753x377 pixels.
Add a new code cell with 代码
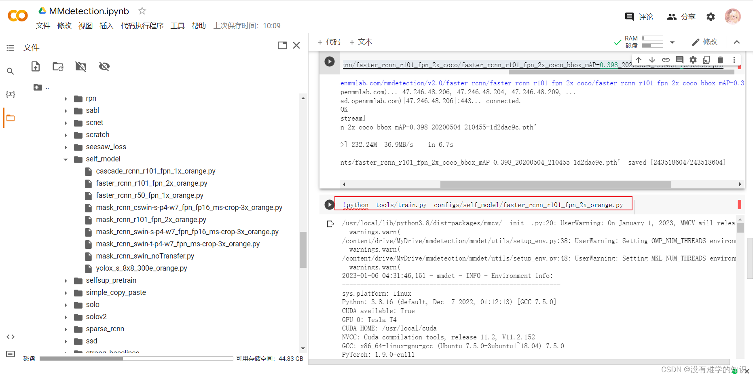(329, 42)
